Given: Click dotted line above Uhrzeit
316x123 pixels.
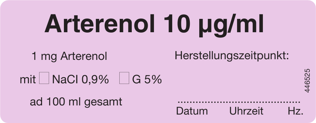Looking at the screenshot, I should click(246, 102).
